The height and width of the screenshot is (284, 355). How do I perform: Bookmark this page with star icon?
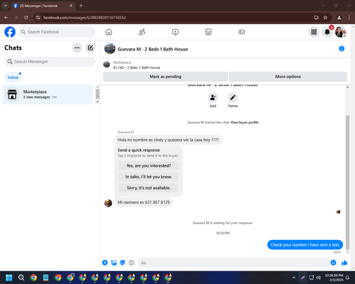pyautogui.click(x=325, y=18)
